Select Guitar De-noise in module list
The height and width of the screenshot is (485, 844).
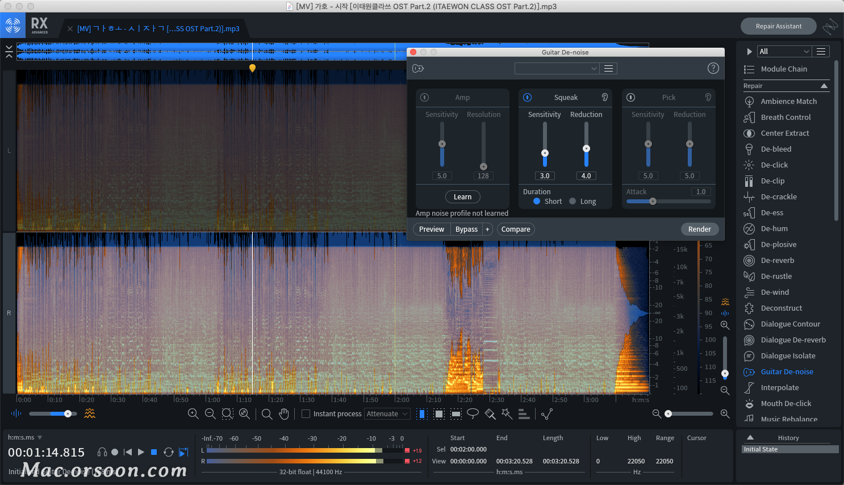coord(787,371)
